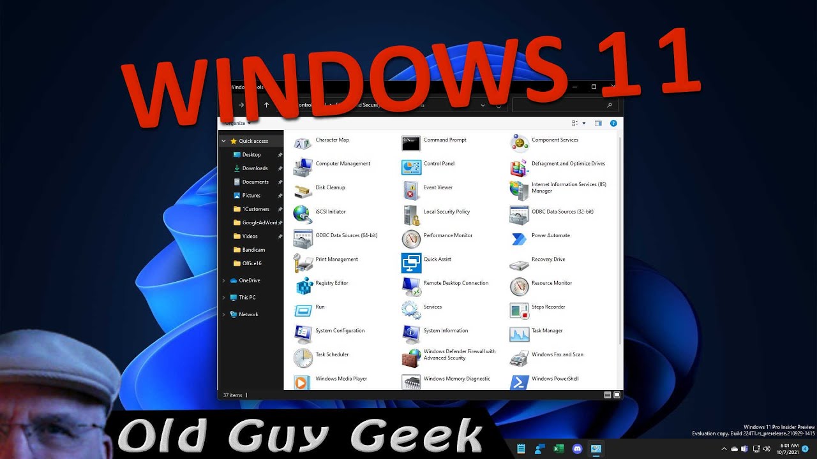The image size is (817, 459).
Task: Expand OneDrive in navigation pane
Action: [224, 280]
